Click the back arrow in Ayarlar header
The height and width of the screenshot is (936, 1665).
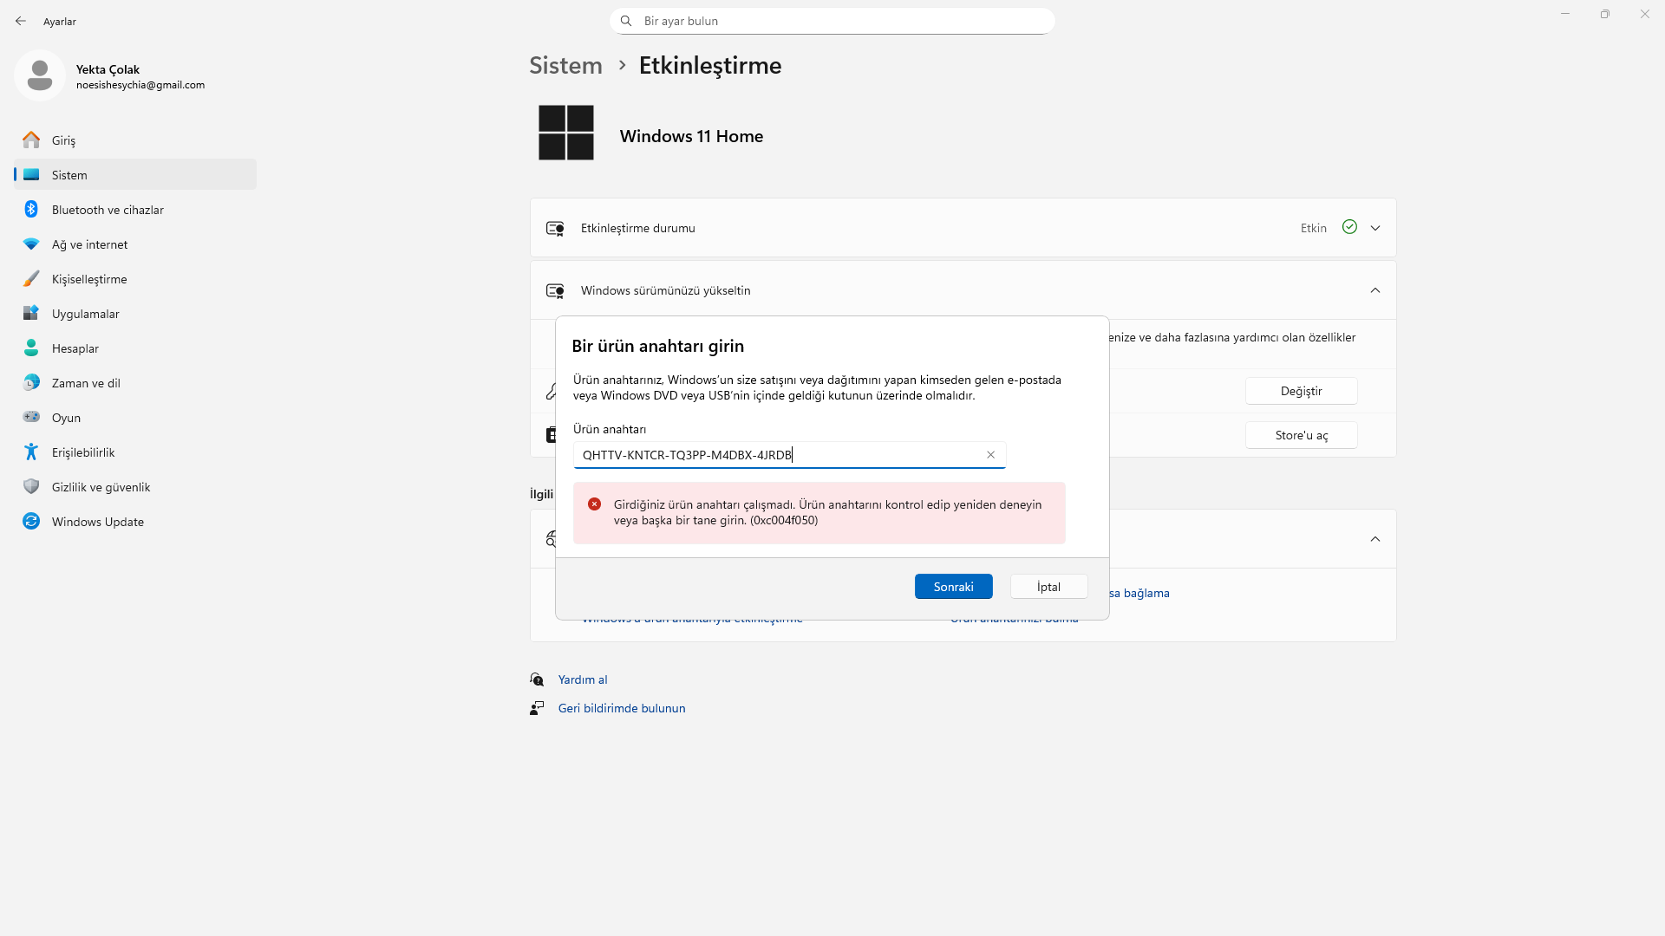[x=21, y=21]
